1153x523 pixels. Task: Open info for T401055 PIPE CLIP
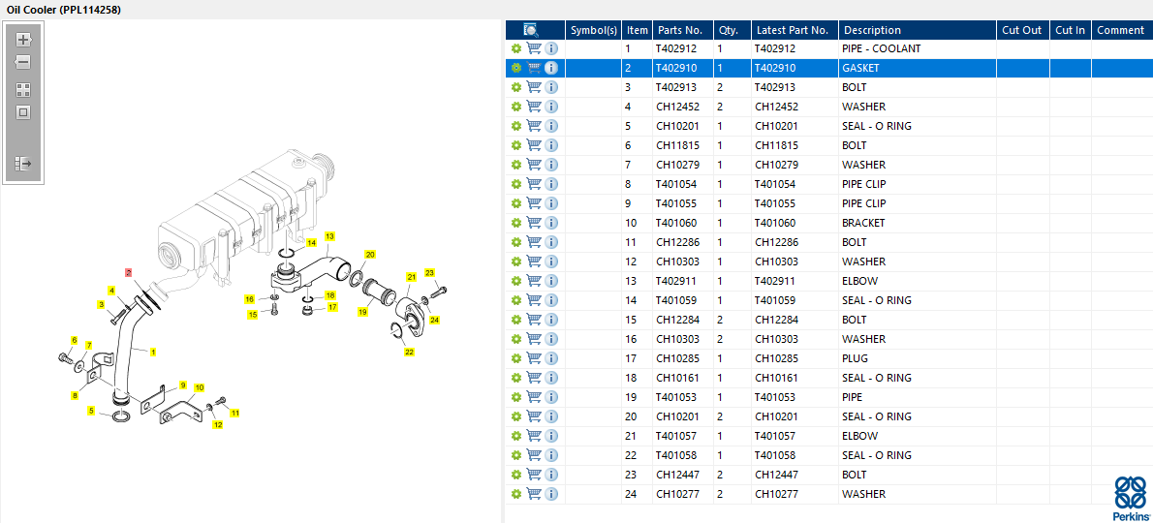[551, 203]
